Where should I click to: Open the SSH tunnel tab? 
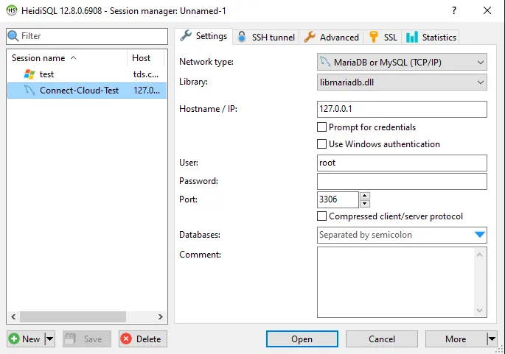pyautogui.click(x=265, y=37)
